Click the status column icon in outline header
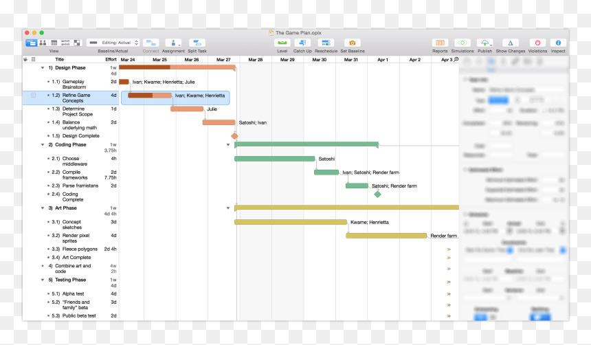The width and height of the screenshot is (591, 345). pos(25,59)
